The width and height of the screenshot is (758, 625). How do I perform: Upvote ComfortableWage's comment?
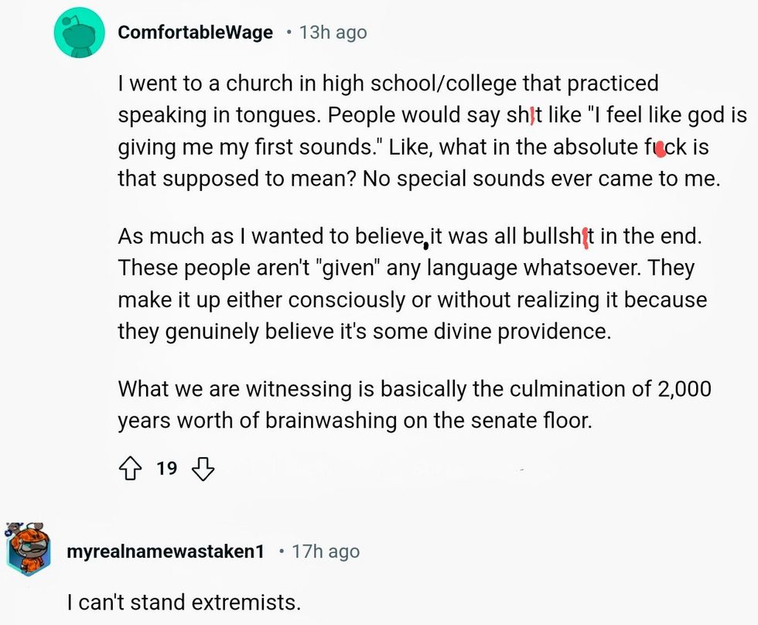pyautogui.click(x=129, y=468)
